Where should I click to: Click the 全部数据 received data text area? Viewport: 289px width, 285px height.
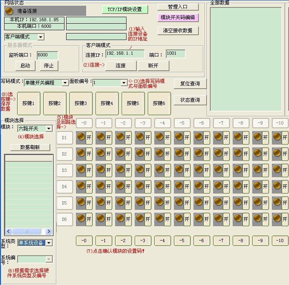point(246,59)
